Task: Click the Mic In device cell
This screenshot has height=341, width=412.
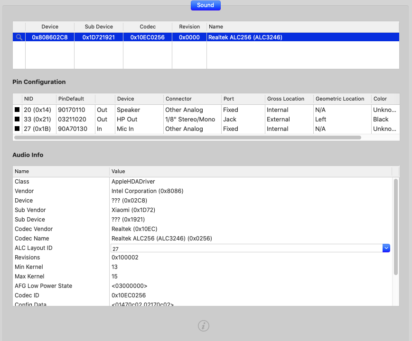Action: pos(125,129)
